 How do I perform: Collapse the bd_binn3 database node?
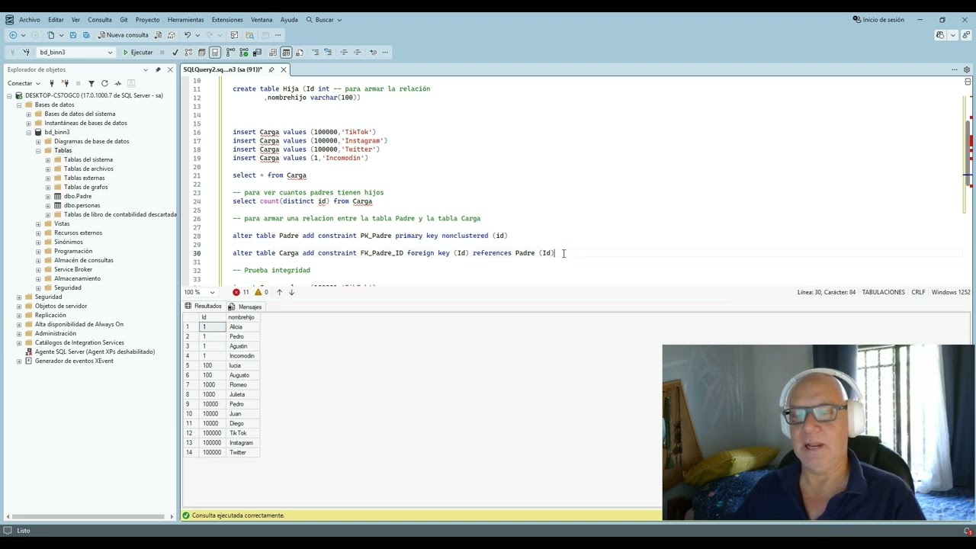28,132
